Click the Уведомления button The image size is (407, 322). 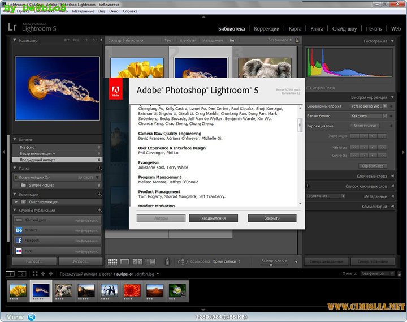tap(213, 218)
